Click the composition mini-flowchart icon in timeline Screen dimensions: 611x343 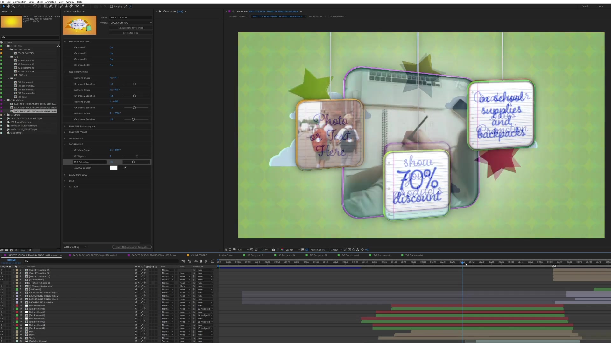(x=183, y=261)
